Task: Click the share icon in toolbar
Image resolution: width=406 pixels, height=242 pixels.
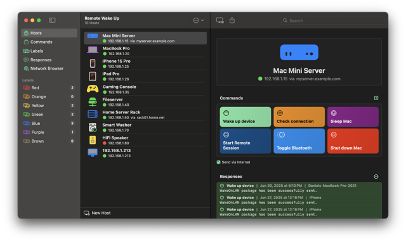Action: 232,20
